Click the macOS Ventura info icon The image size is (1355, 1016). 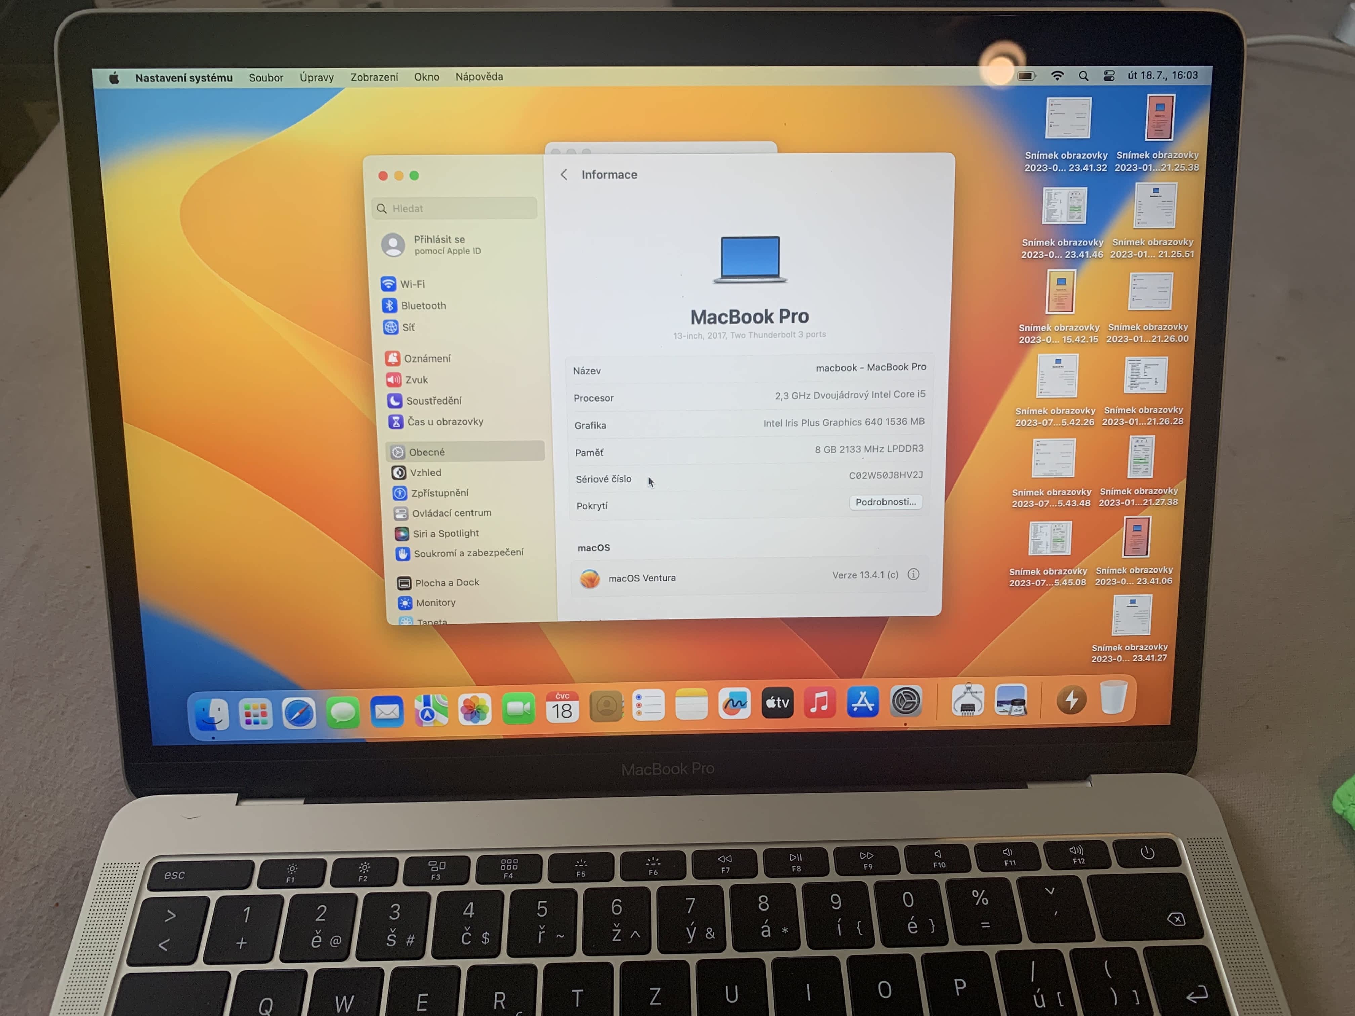point(913,575)
